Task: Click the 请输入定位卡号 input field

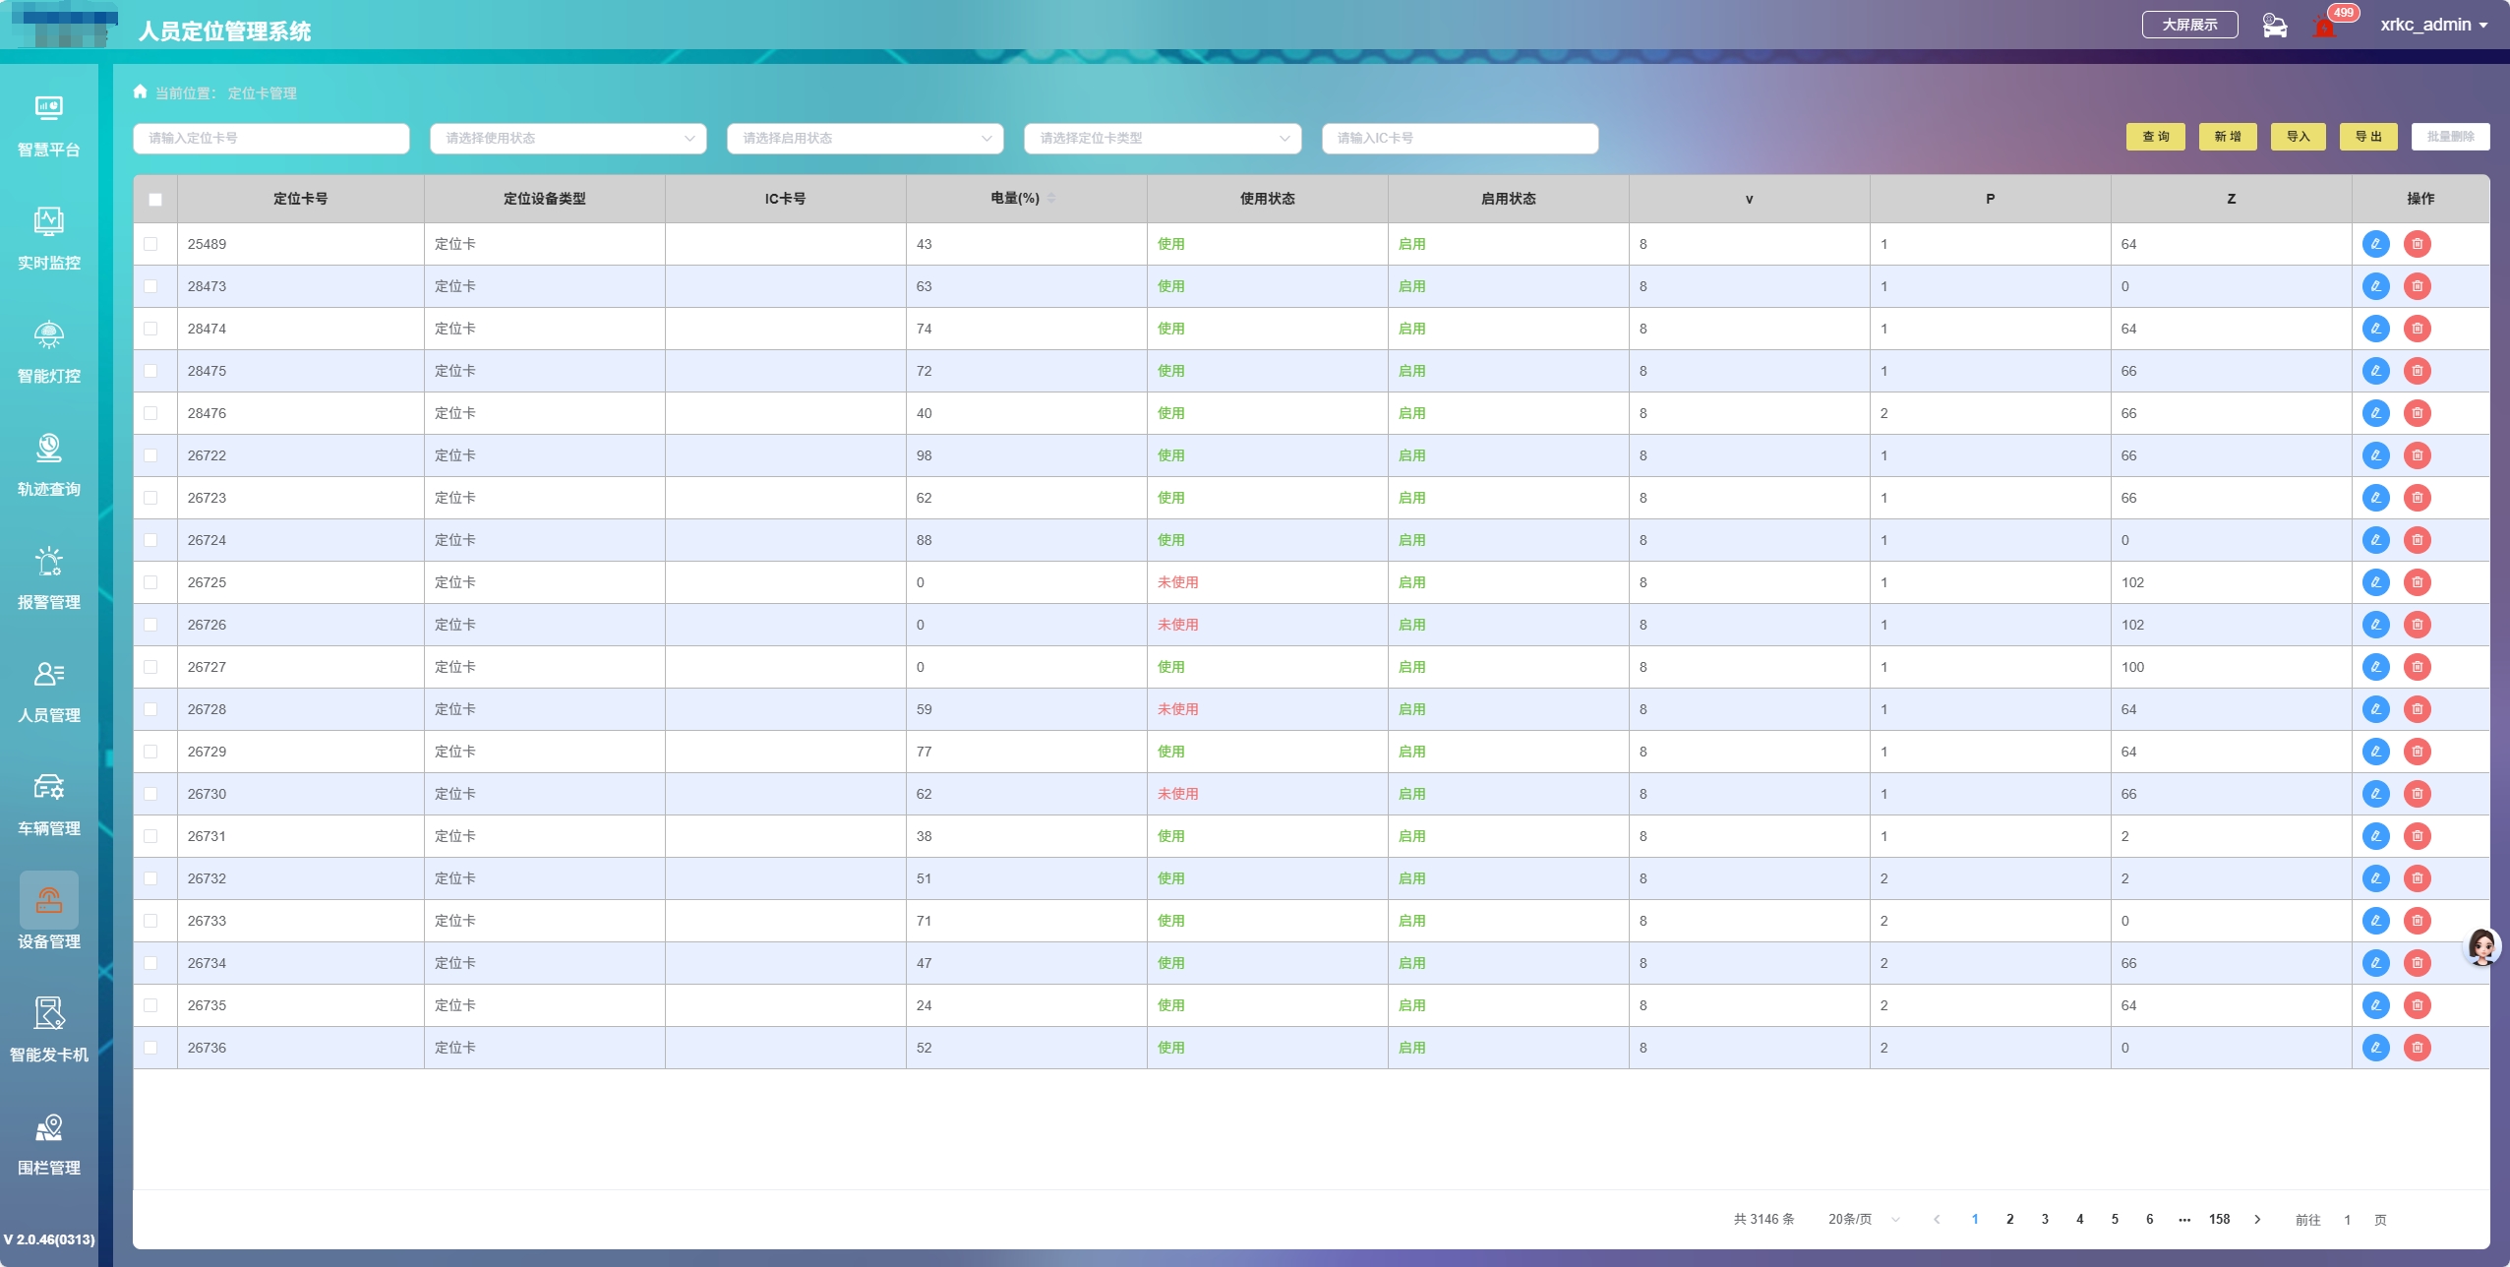Action: pyautogui.click(x=270, y=139)
